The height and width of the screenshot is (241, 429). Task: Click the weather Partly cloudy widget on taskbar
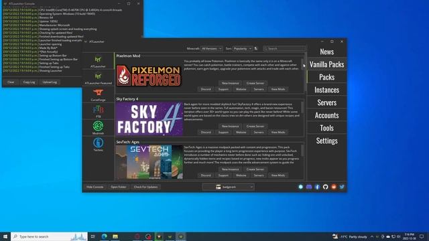[350, 236]
